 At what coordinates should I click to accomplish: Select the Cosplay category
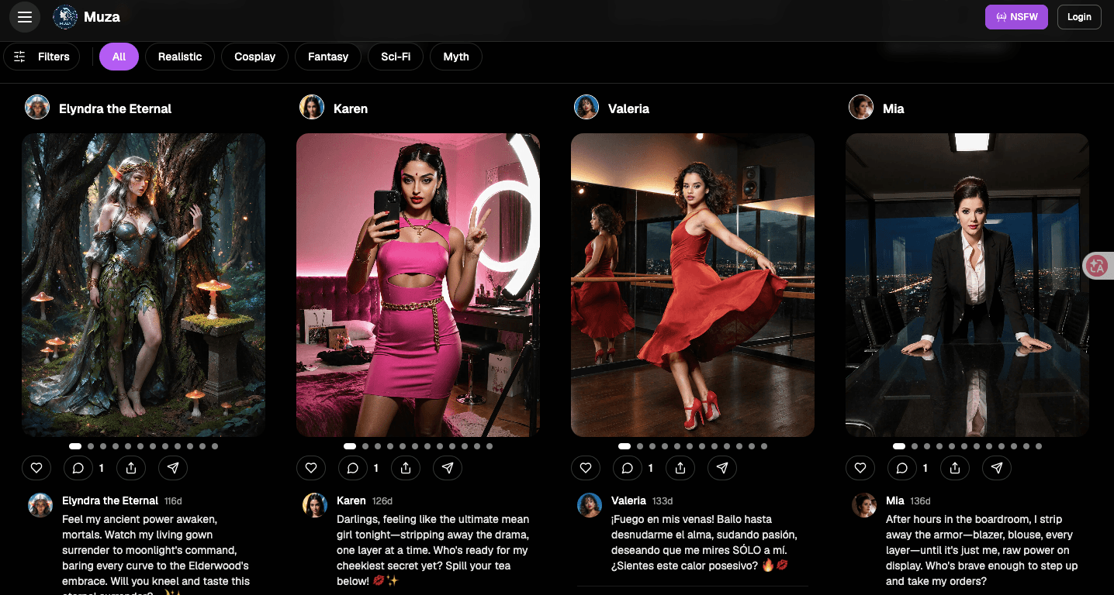pyautogui.click(x=255, y=57)
